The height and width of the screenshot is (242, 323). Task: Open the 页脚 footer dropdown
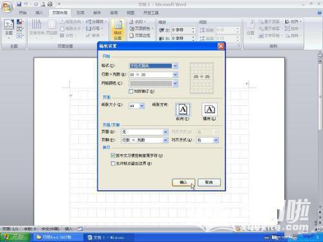[x=165, y=140]
